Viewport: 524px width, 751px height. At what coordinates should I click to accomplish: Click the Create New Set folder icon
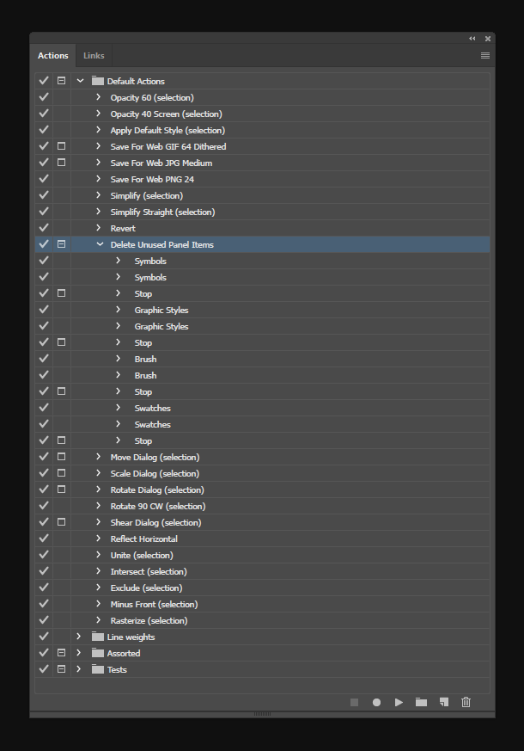tap(421, 702)
